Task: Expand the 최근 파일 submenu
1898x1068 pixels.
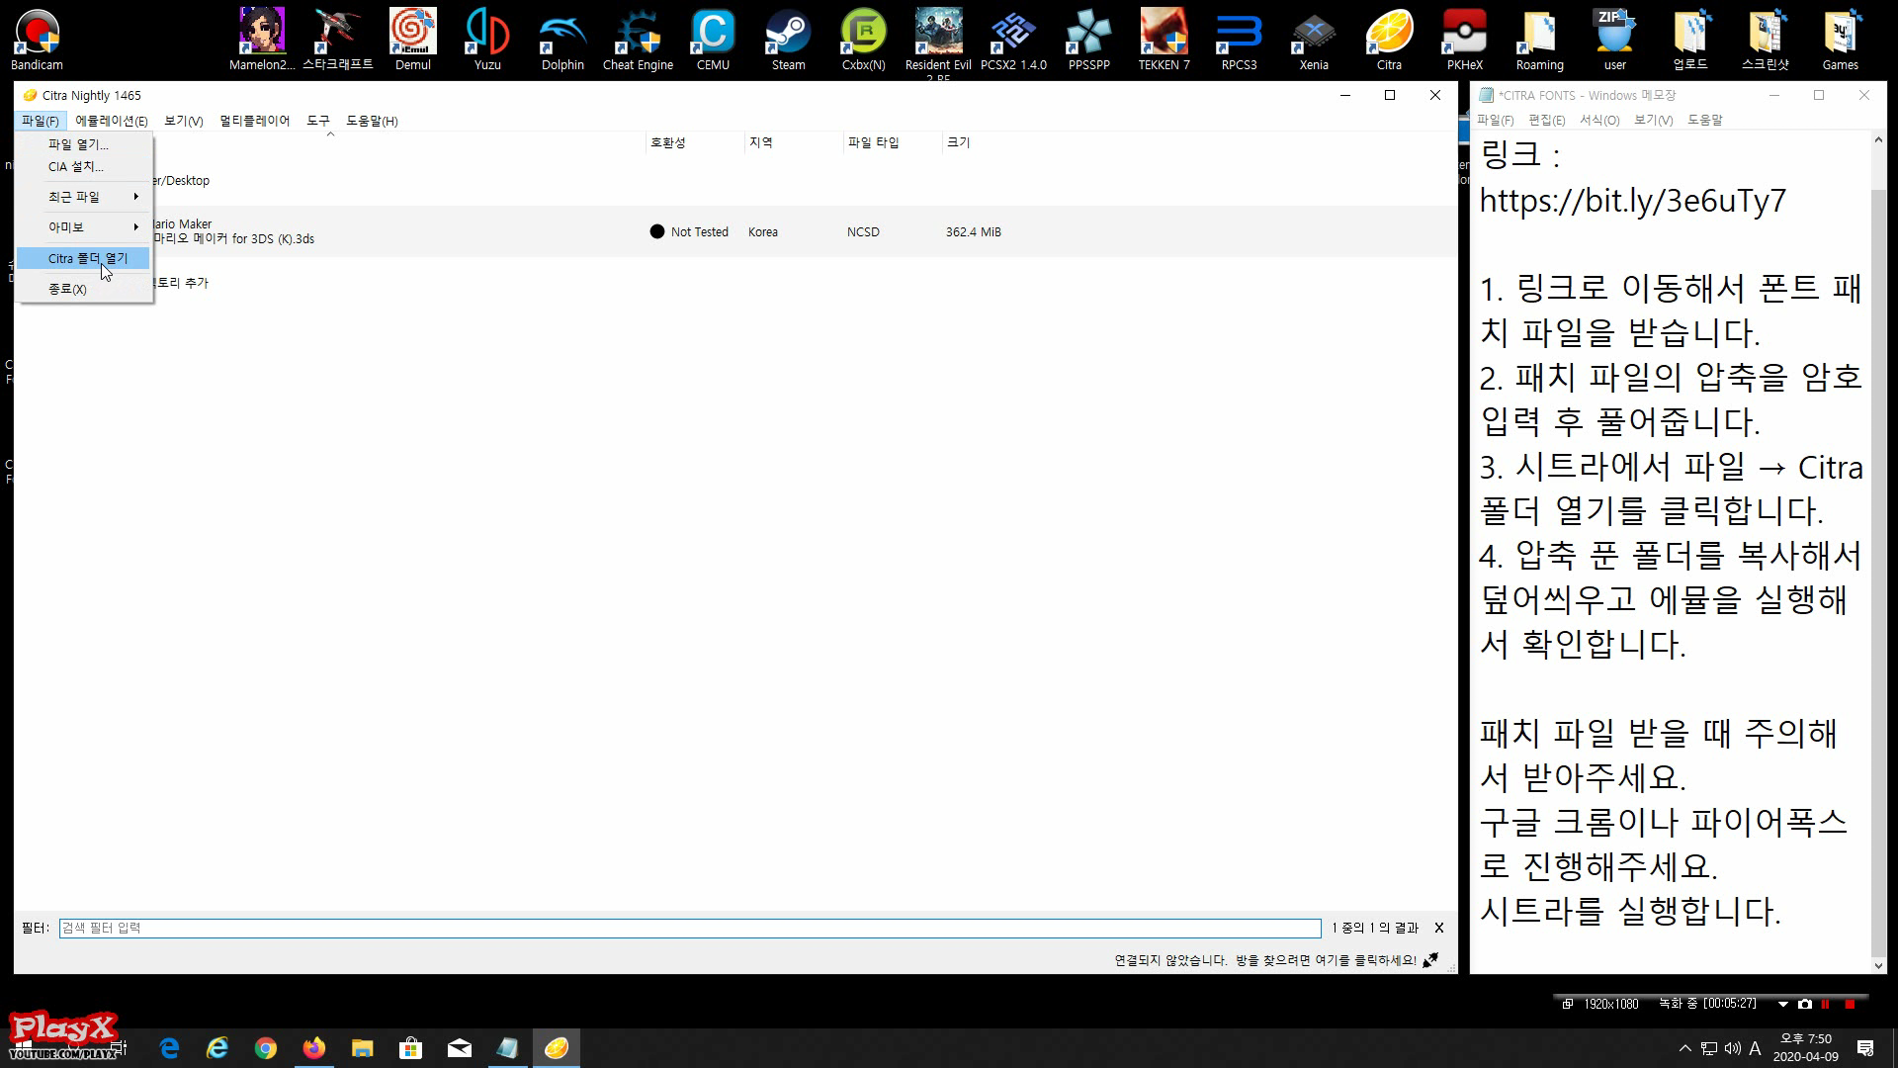Action: point(89,197)
